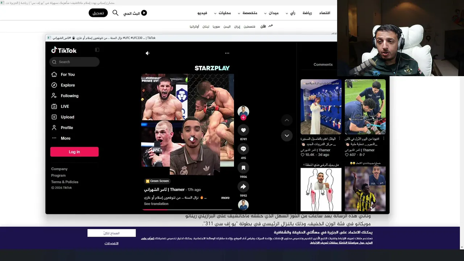Image resolution: width=464 pixels, height=261 pixels.
Task: Go to the next video with down arrow
Action: point(287,136)
